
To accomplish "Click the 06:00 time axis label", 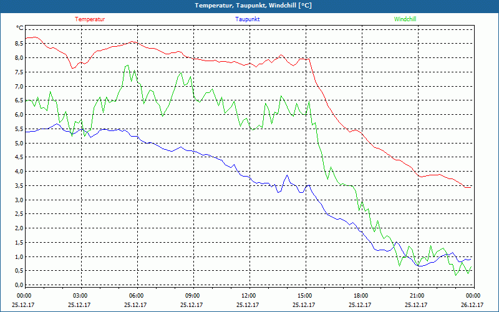I will click(136, 296).
